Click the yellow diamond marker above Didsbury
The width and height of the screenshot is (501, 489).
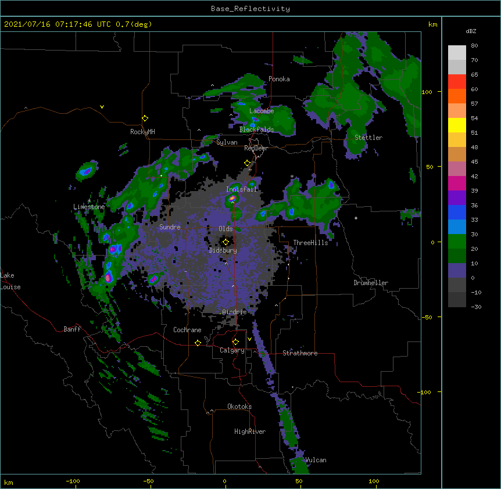pyautogui.click(x=226, y=242)
